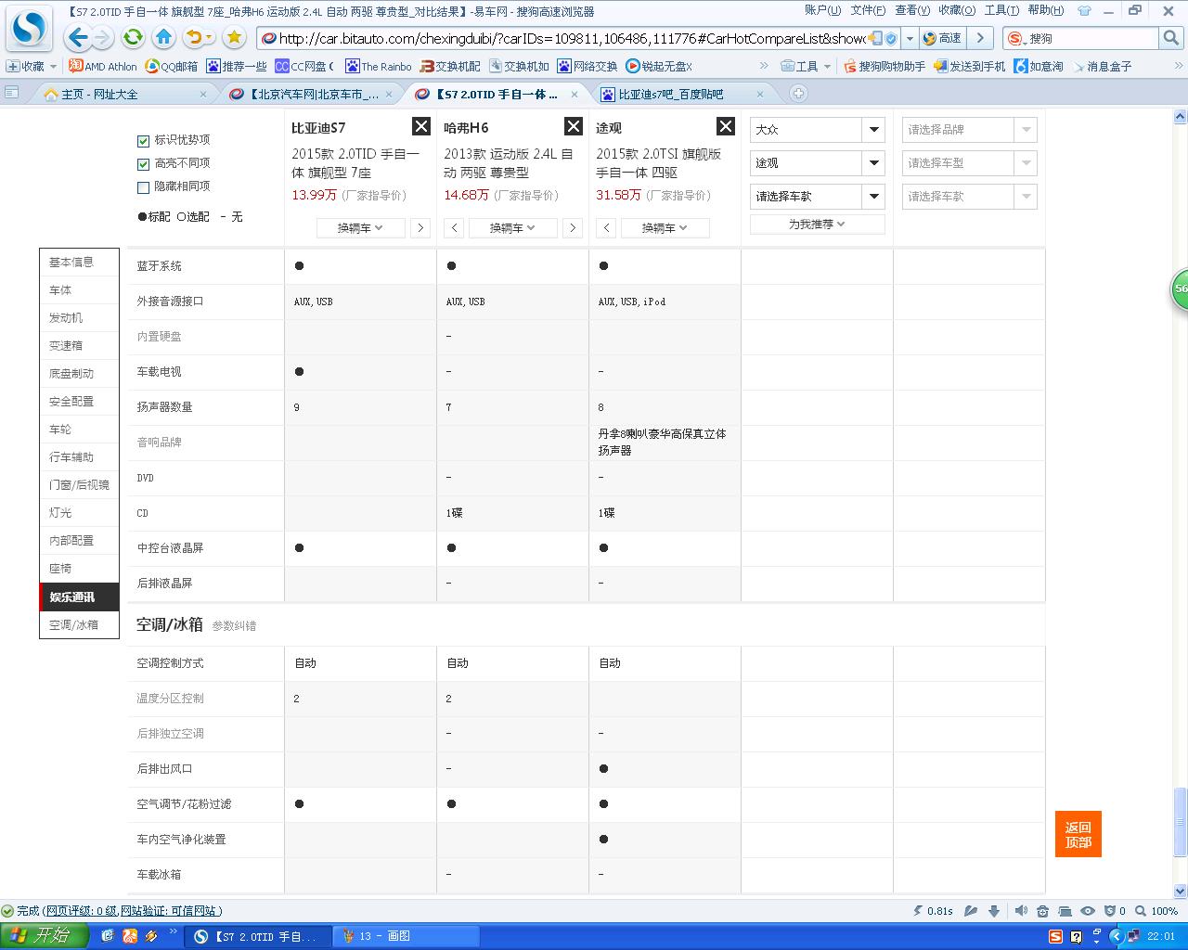The width and height of the screenshot is (1188, 950).
Task: Open the 消息盒子 message box
Action: (1103, 67)
